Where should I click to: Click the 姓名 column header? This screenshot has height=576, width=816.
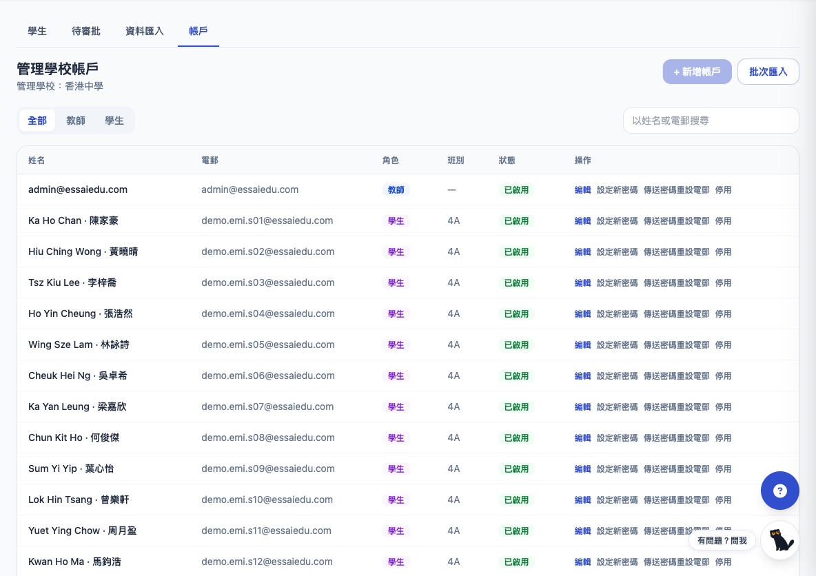tap(37, 161)
